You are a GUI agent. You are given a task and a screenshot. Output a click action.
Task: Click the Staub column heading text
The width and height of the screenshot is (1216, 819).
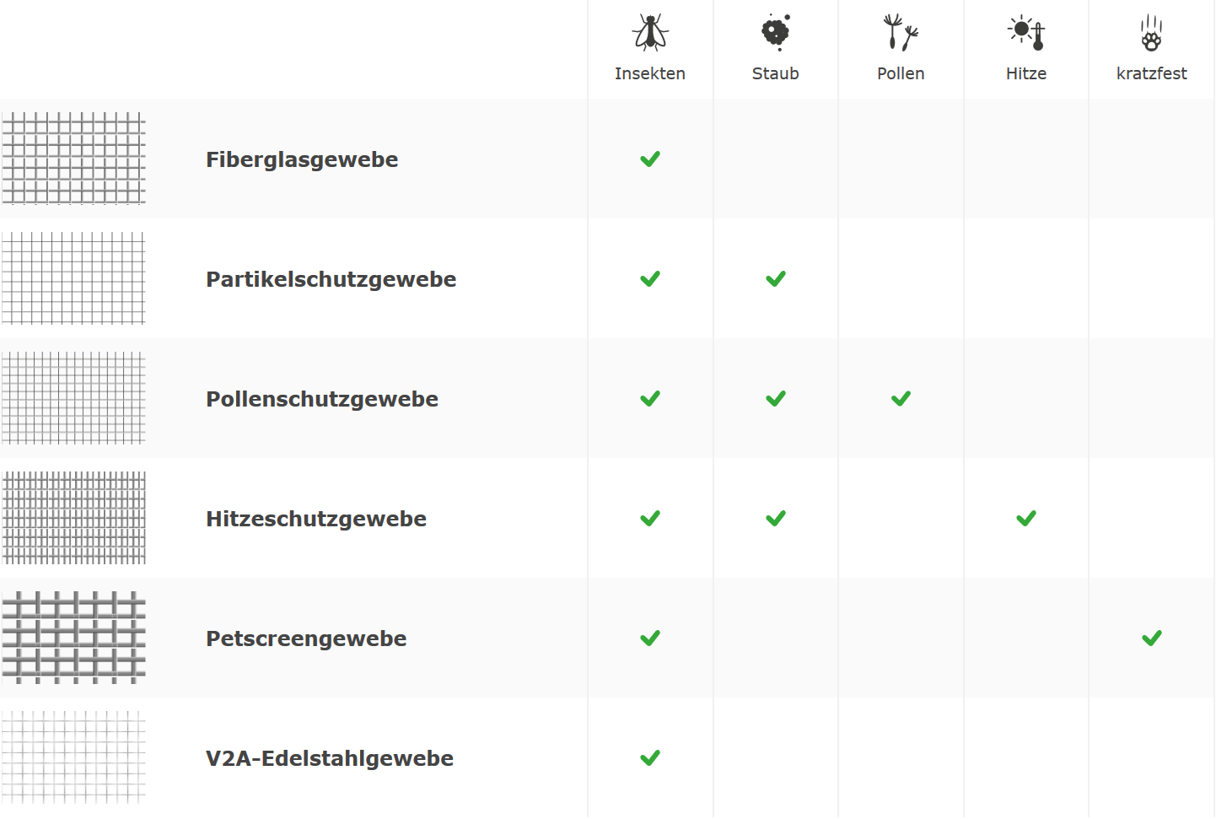click(x=776, y=73)
